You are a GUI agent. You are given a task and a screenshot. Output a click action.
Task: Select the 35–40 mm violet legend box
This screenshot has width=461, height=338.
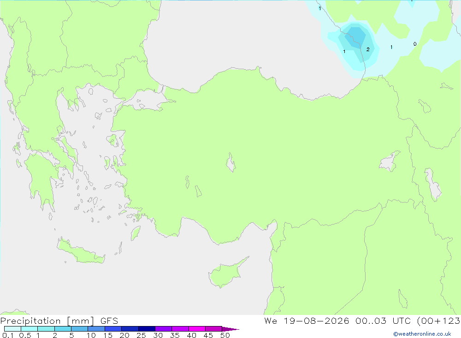point(180,329)
